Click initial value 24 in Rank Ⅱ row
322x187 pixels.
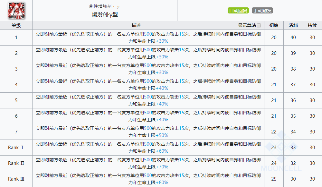point(274,163)
